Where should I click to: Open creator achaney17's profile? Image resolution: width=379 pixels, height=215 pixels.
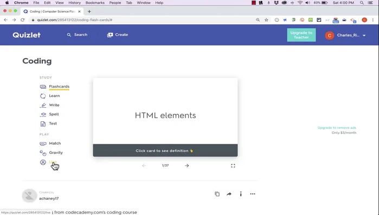point(49,198)
